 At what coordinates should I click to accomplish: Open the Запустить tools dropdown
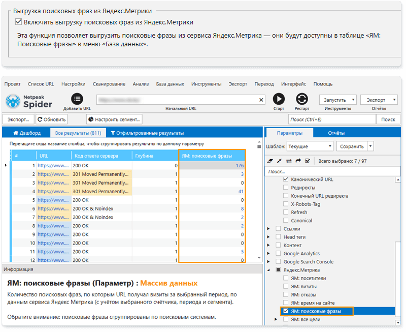coord(337,100)
